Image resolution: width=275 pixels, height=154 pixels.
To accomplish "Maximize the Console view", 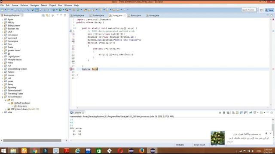I will coord(272,113).
